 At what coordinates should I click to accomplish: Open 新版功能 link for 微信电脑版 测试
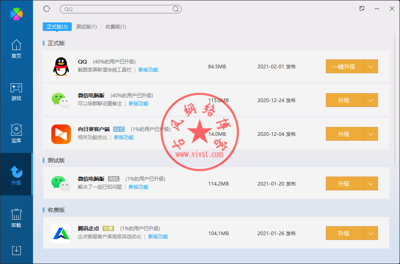click(138, 187)
